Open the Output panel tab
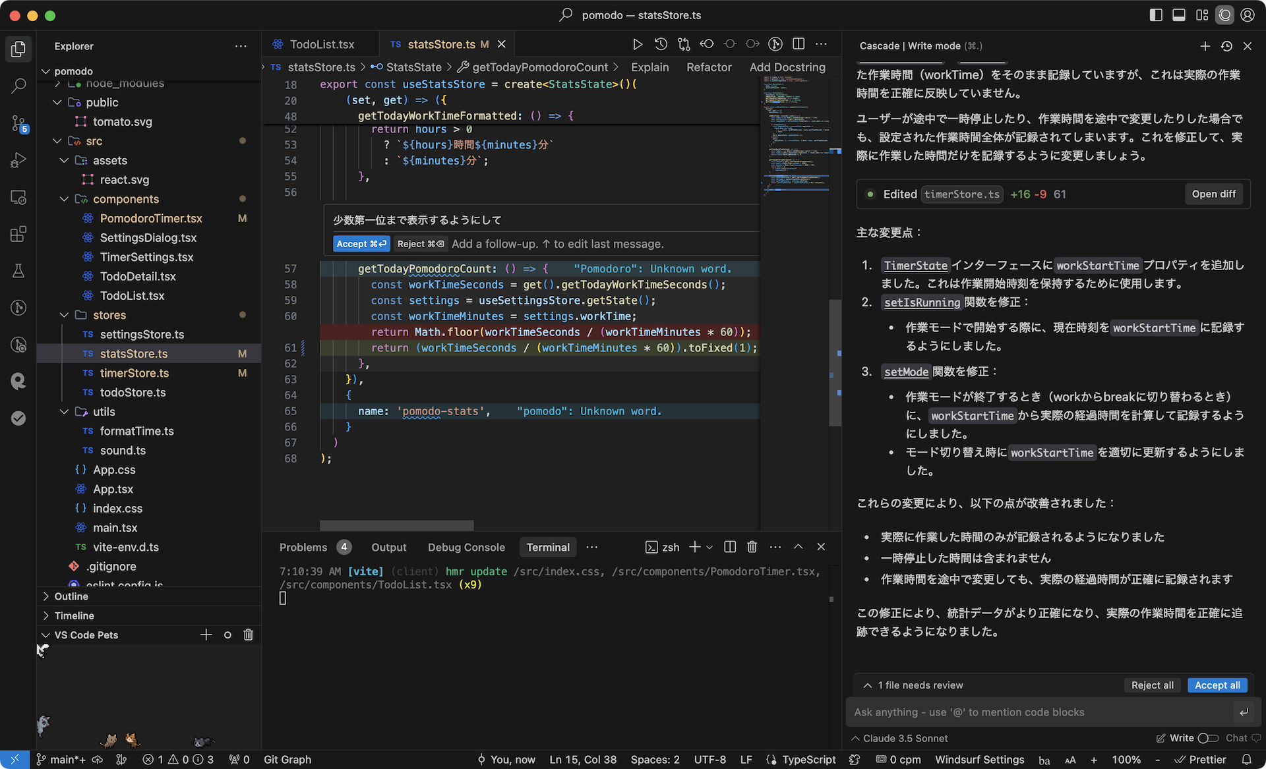 click(388, 547)
